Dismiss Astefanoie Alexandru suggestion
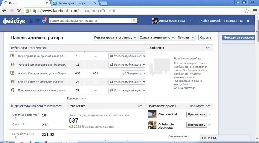259x143 pixels. tap(209, 125)
